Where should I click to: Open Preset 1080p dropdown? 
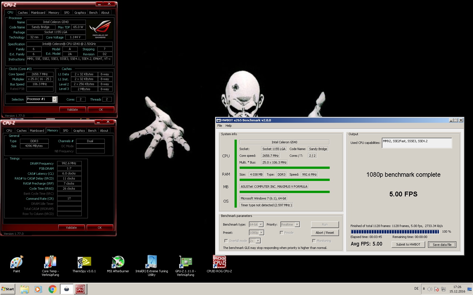[x=262, y=233]
